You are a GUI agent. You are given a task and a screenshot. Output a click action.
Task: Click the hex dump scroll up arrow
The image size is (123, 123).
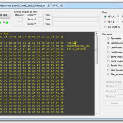(x=96, y=34)
